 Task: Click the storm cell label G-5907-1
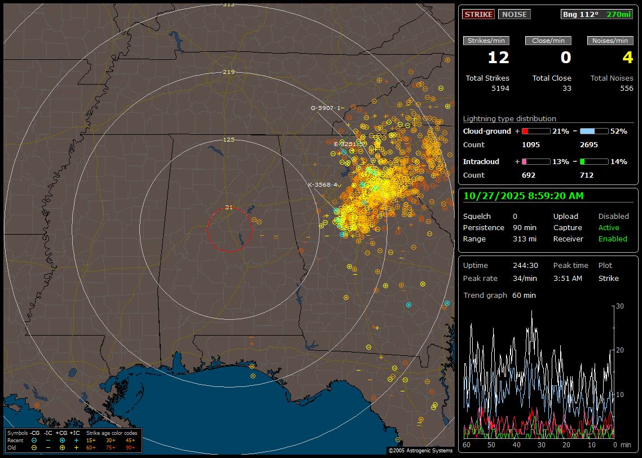point(326,108)
